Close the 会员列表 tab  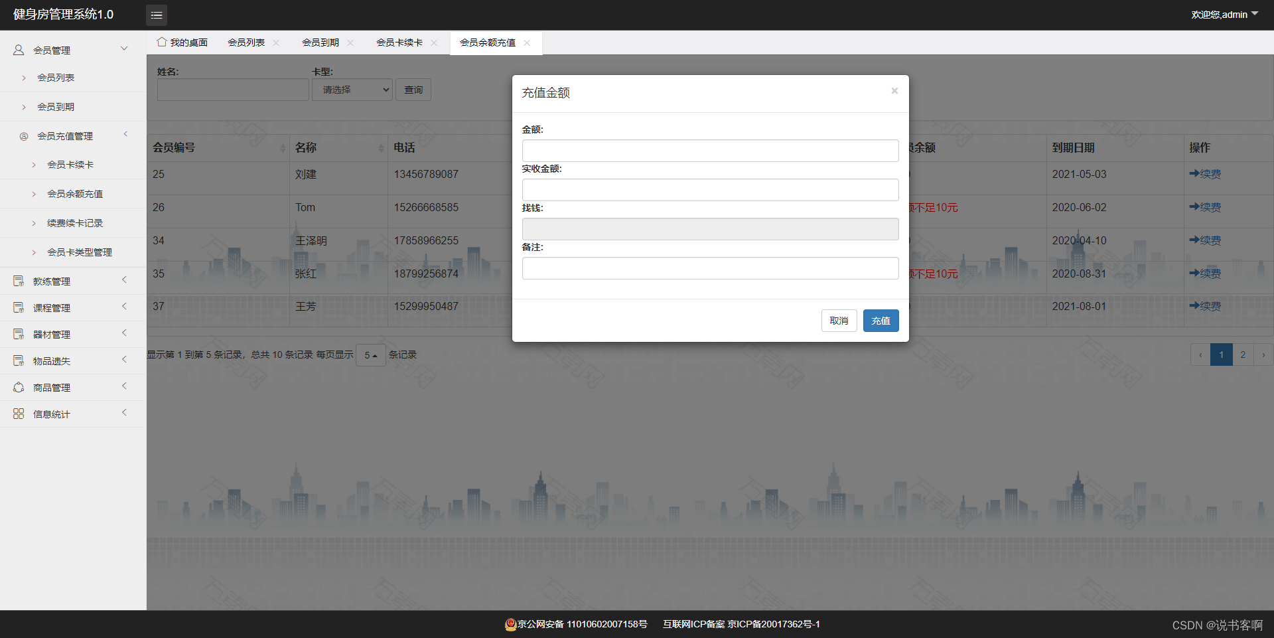point(276,42)
